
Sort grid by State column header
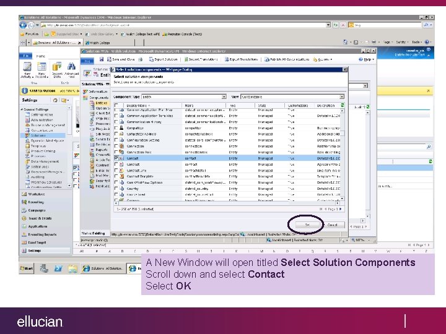pos(262,105)
